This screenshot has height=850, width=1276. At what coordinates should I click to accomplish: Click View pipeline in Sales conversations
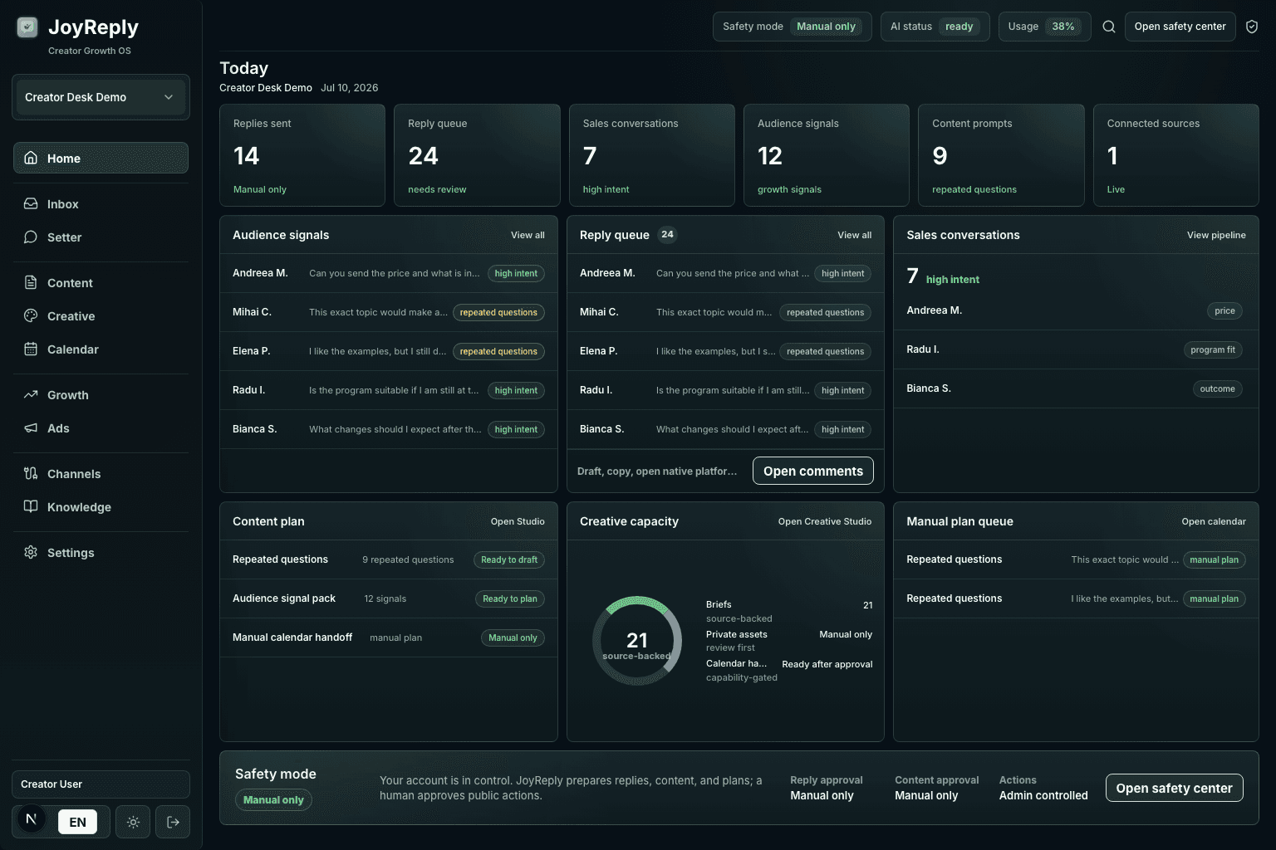click(1216, 235)
